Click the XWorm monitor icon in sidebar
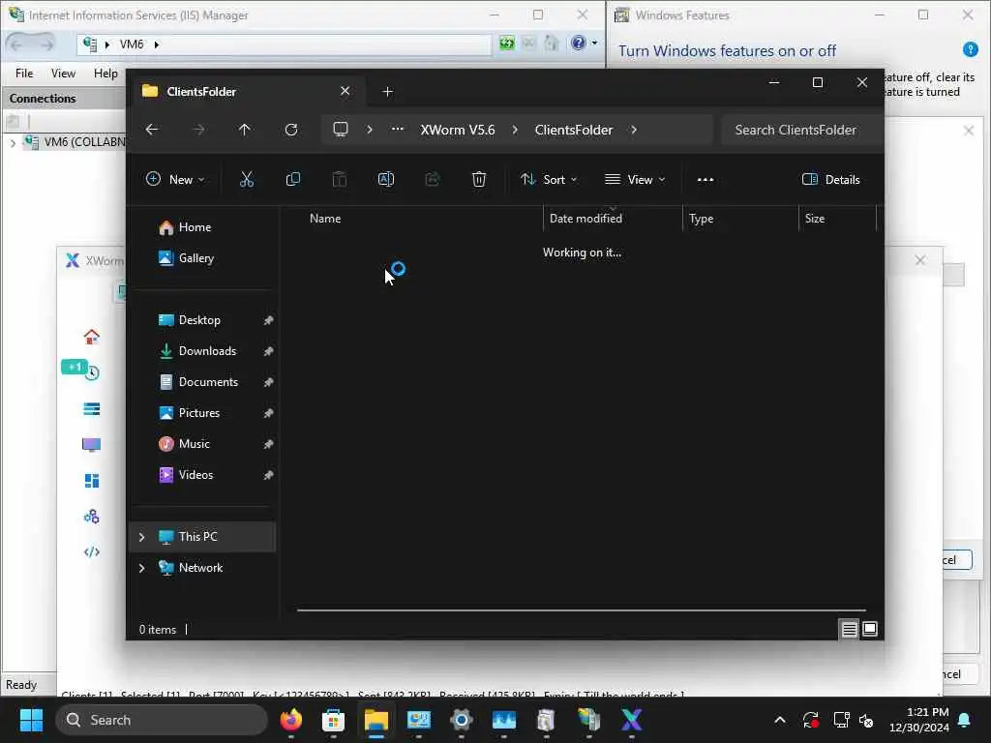 click(92, 445)
